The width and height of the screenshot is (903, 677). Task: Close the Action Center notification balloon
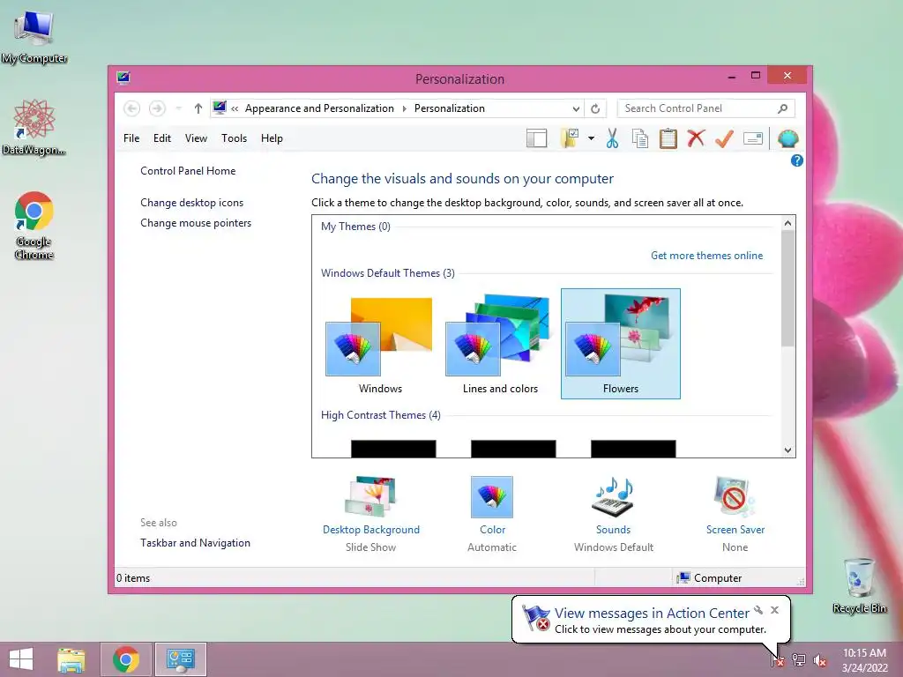[x=774, y=610]
